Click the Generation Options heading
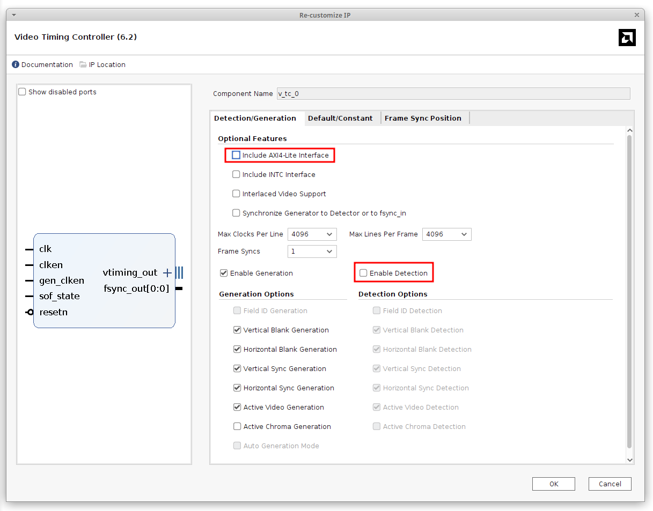This screenshot has width=653, height=511. pyautogui.click(x=256, y=294)
